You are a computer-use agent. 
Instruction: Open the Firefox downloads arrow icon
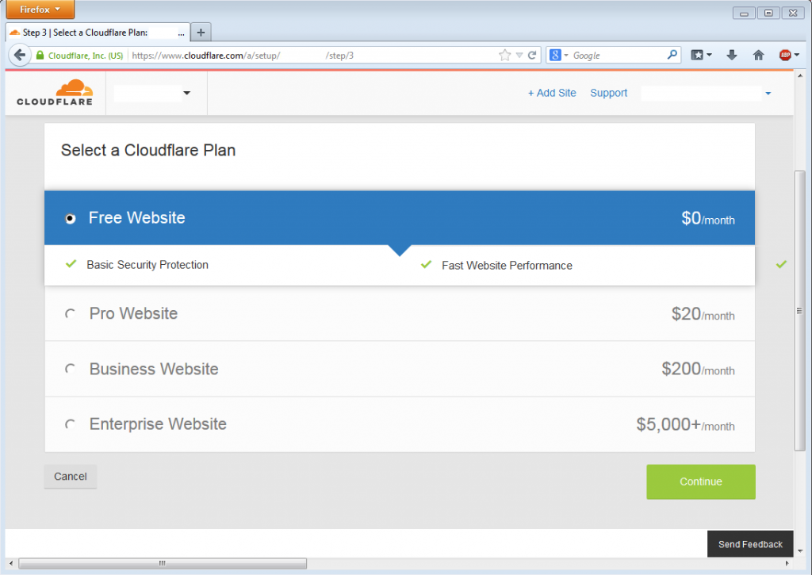click(x=732, y=56)
